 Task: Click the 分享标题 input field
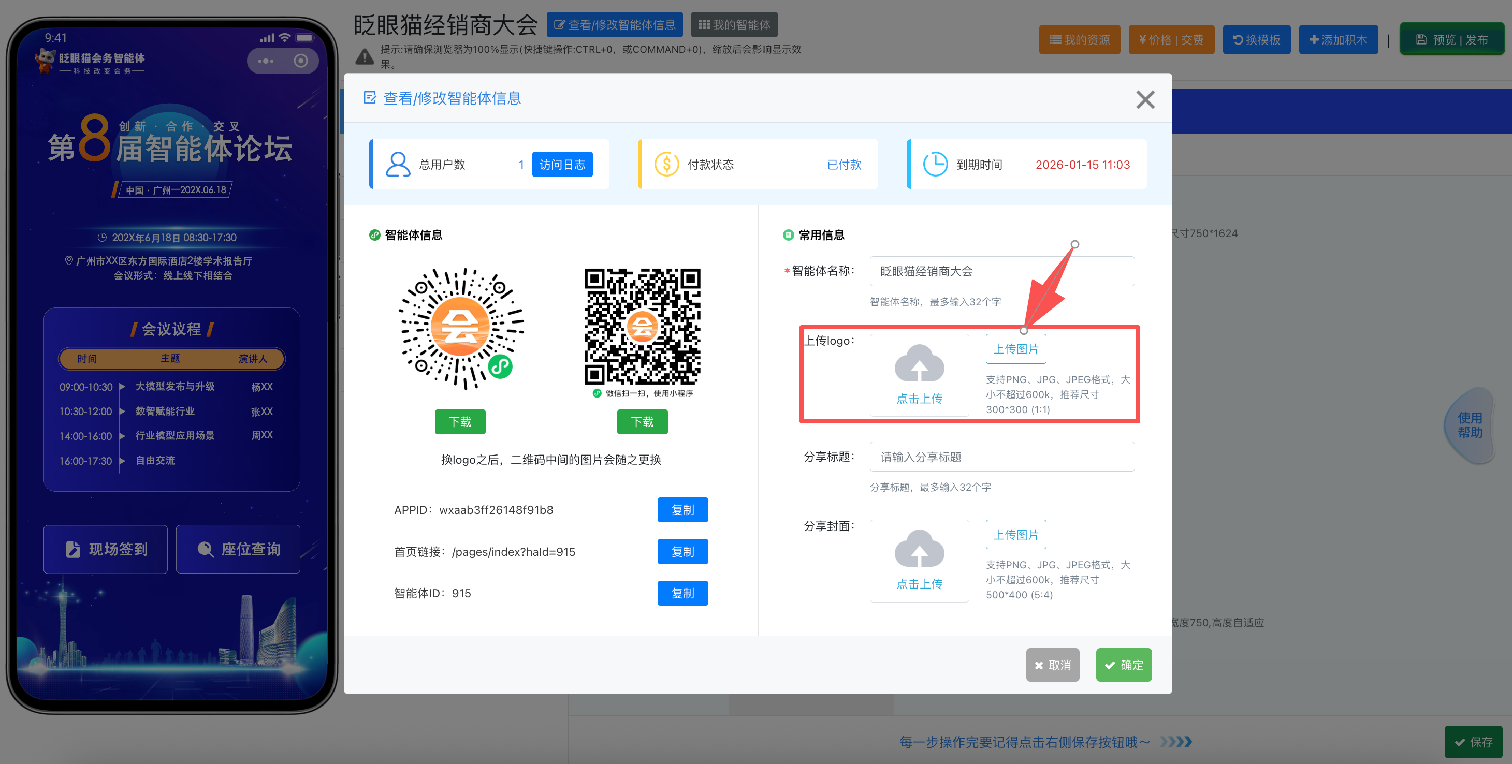tap(1001, 457)
